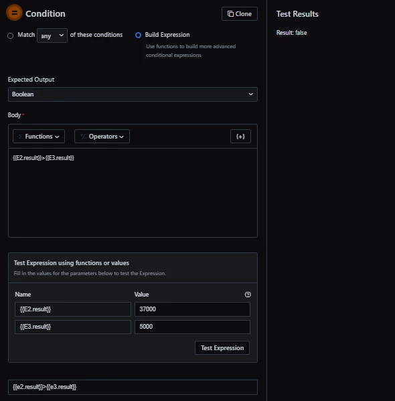Open the Functions menu
Screen dimensions: 395x401
(x=39, y=137)
